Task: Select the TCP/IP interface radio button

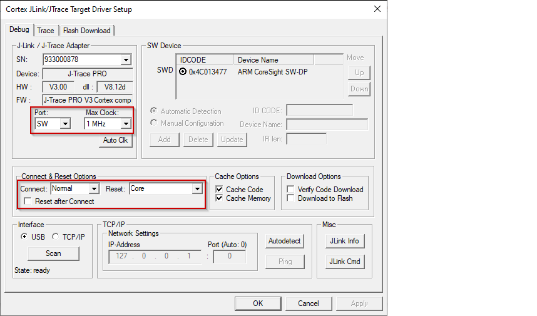Action: [56, 237]
